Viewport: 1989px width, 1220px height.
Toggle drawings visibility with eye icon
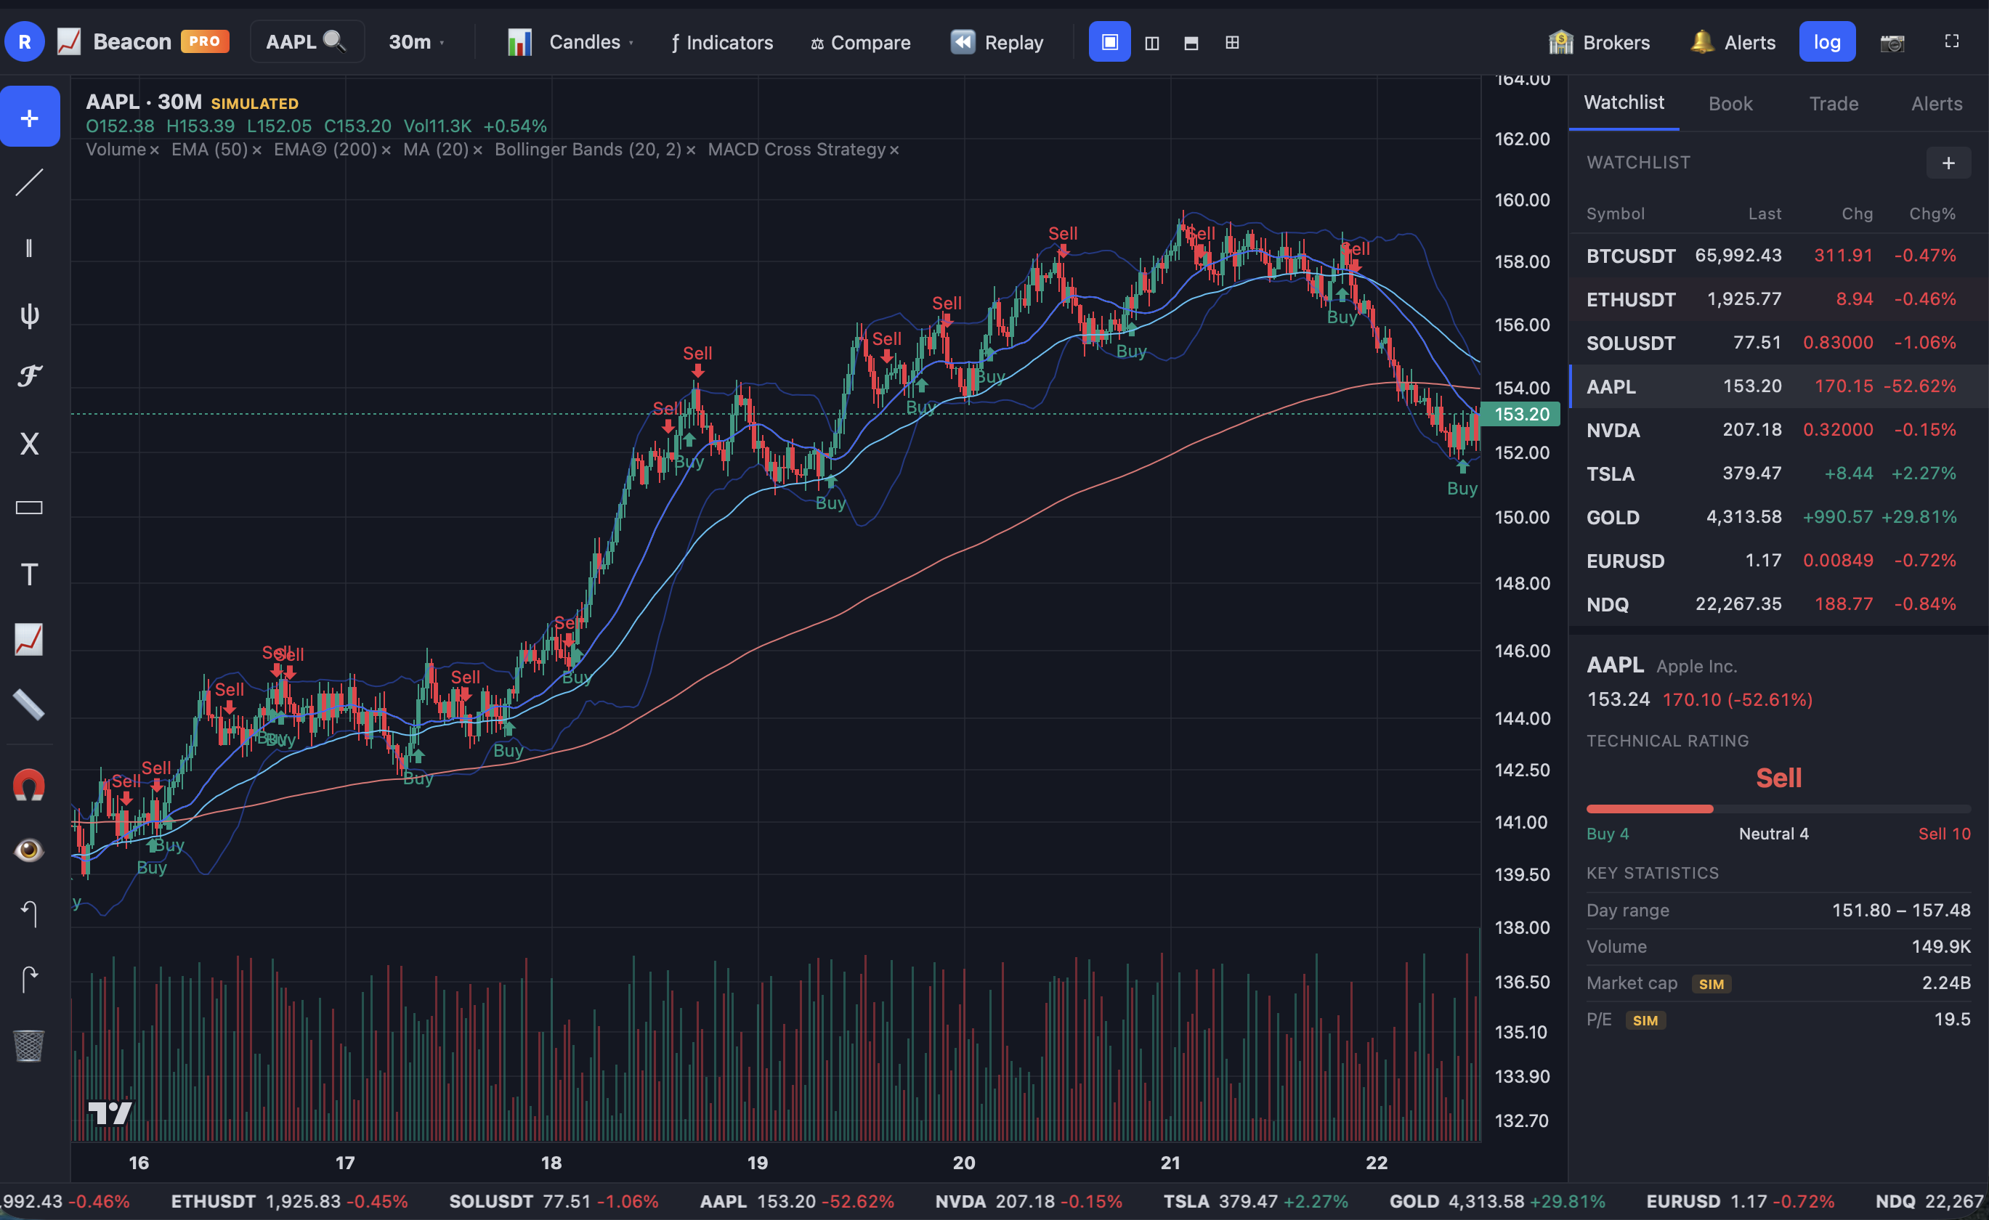click(30, 850)
